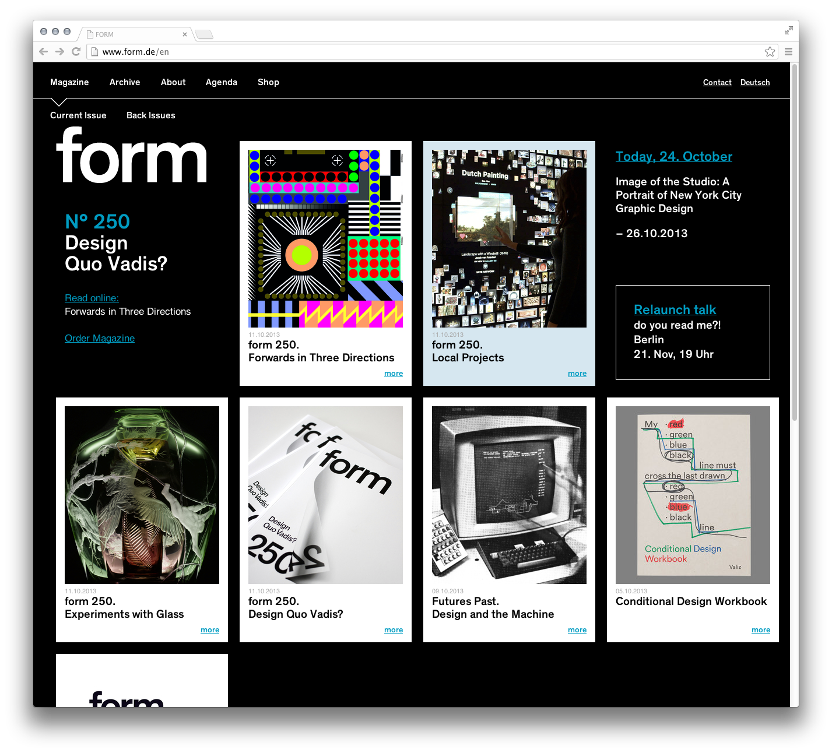Open a new browser tab
Image resolution: width=832 pixels, height=753 pixels.
204,35
